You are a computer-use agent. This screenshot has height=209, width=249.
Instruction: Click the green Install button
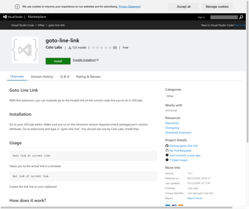58,61
